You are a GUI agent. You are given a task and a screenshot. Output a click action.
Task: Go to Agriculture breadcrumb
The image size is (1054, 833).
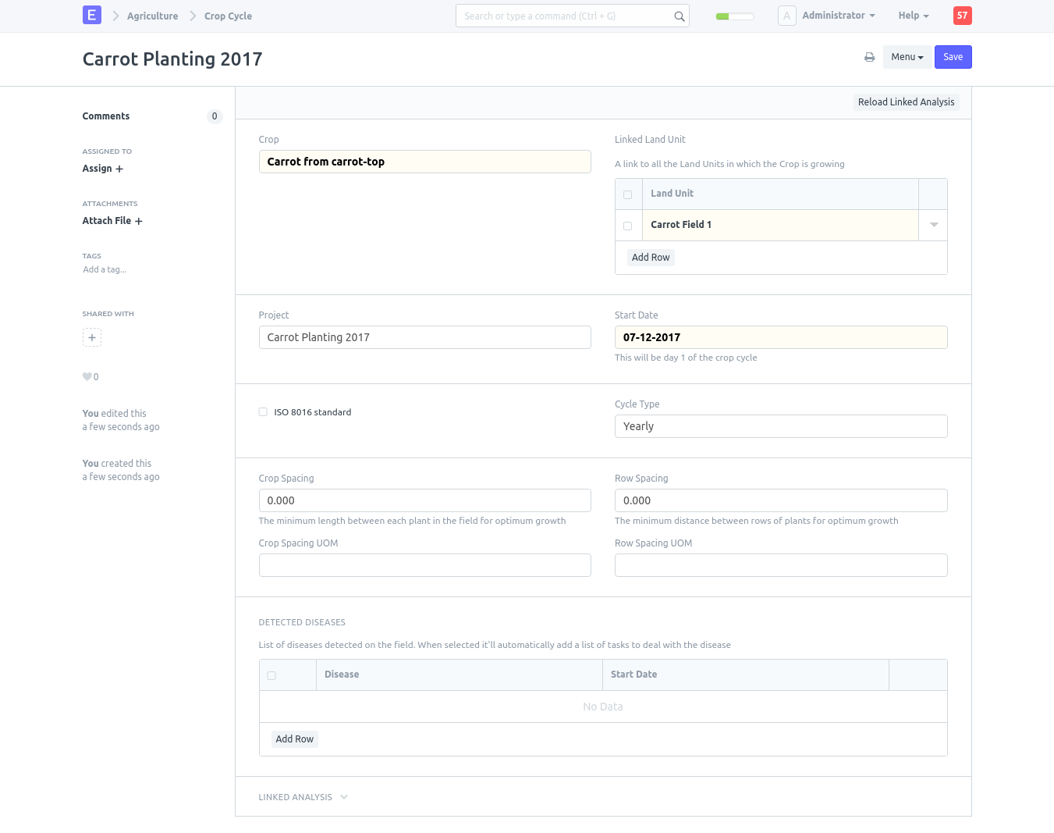[152, 16]
